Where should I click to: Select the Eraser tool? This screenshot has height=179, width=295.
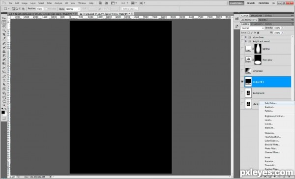[4, 60]
